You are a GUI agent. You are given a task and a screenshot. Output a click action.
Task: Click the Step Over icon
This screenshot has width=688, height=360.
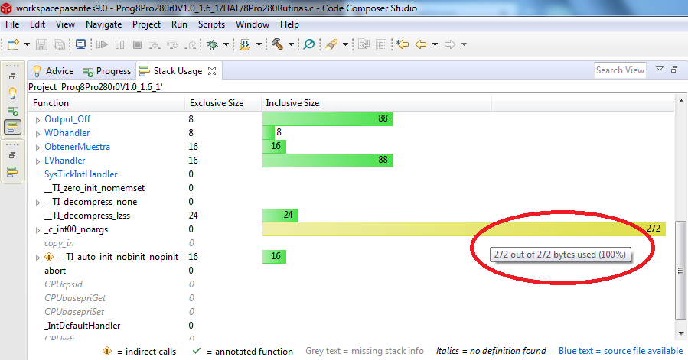[172, 44]
